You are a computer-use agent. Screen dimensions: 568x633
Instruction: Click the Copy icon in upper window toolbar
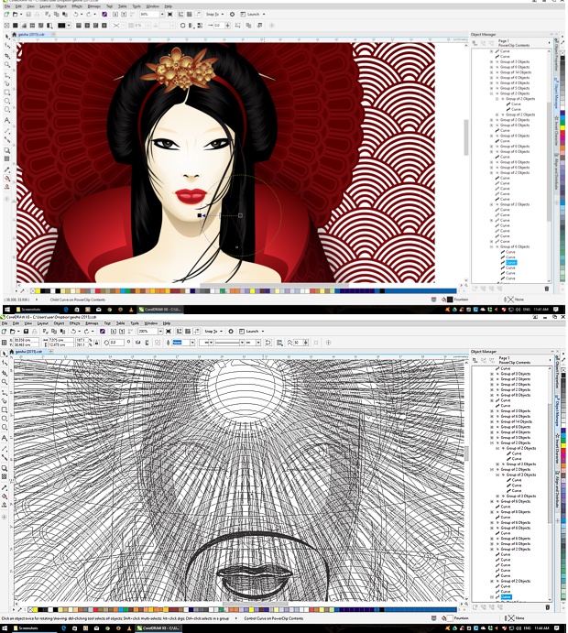point(57,14)
